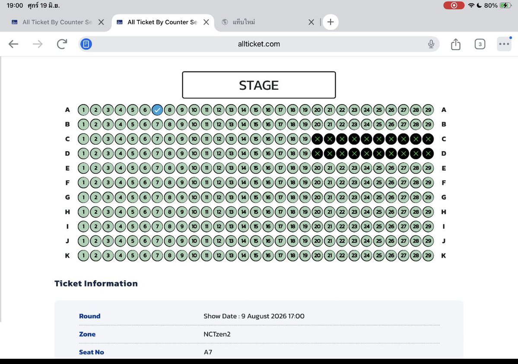Screen dimensions: 518x364
Task: Select seat 3 in row H
Action: [x=108, y=212]
